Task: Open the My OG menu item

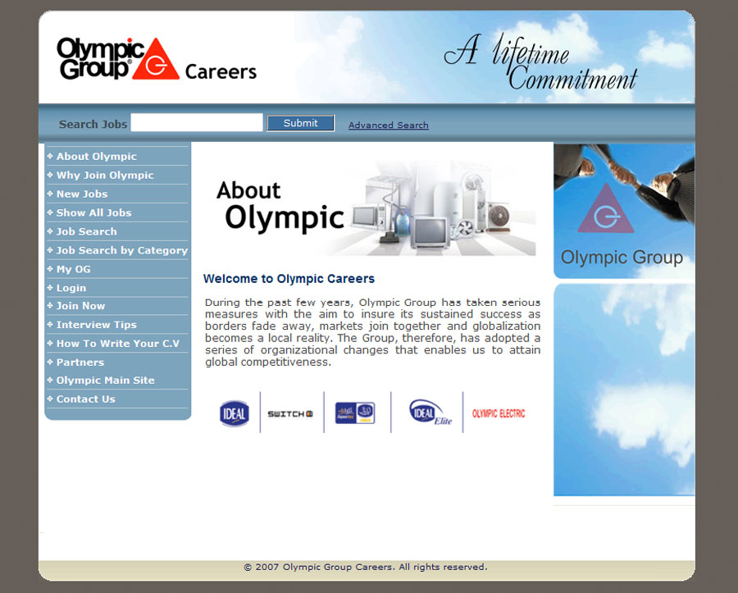Action: point(74,269)
